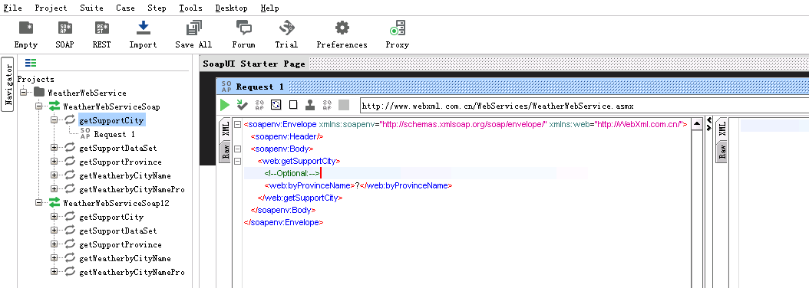Click green interface icon of WeatherWebServiceSoap12

pos(54,203)
